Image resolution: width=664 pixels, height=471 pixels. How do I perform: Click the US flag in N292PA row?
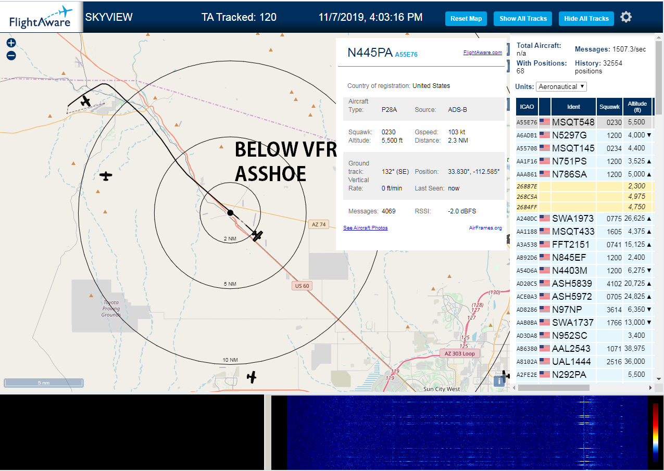[545, 374]
